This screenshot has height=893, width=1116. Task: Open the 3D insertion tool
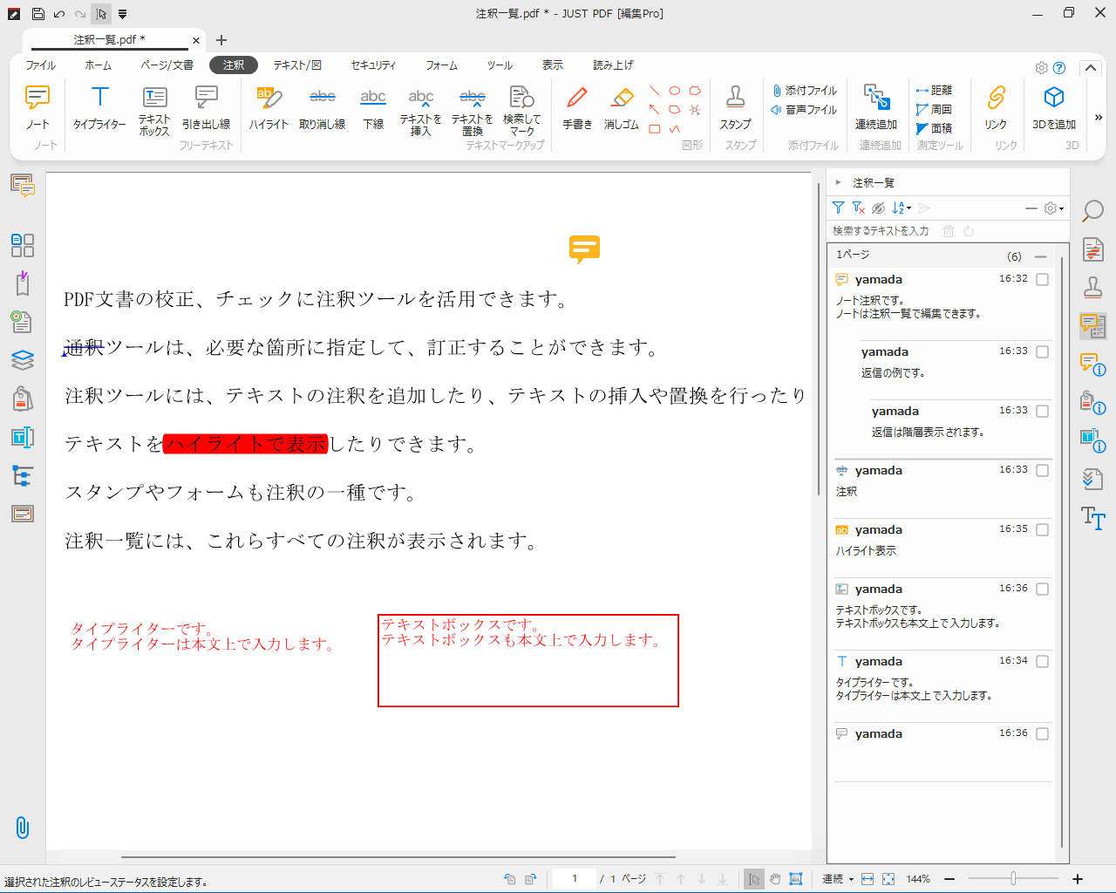1053,106
